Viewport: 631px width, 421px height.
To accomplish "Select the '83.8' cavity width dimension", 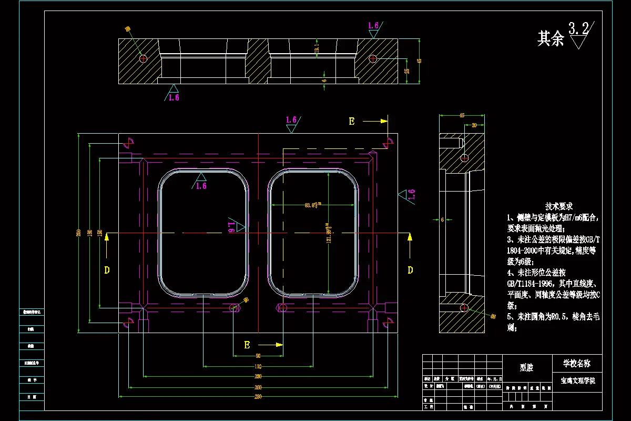I will click(x=313, y=205).
